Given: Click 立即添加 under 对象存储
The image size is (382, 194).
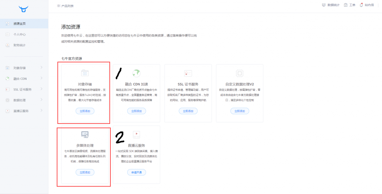Looking at the screenshot, I should 85,111.
